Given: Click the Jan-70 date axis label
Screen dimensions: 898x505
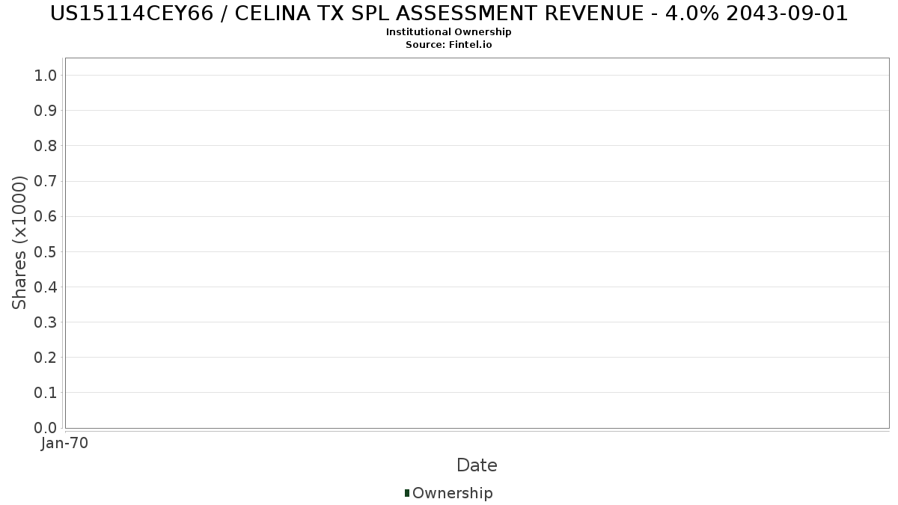Looking at the screenshot, I should tap(65, 443).
